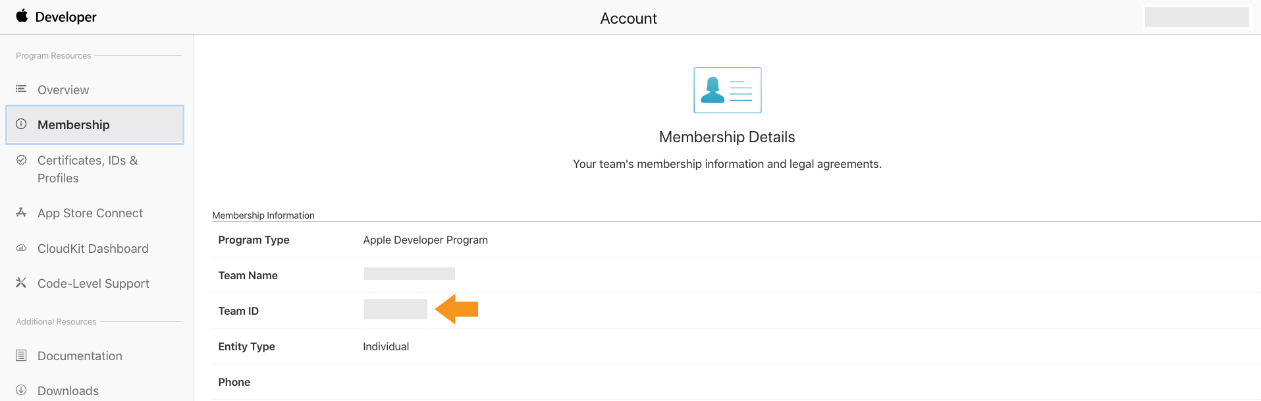Image resolution: width=1261 pixels, height=401 pixels.
Task: Click the Membership Details card icon
Action: point(727,90)
